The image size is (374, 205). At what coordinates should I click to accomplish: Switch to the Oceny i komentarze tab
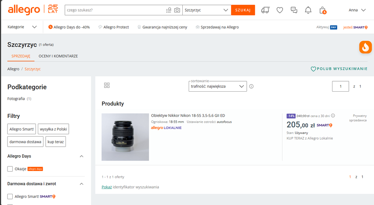click(x=58, y=56)
